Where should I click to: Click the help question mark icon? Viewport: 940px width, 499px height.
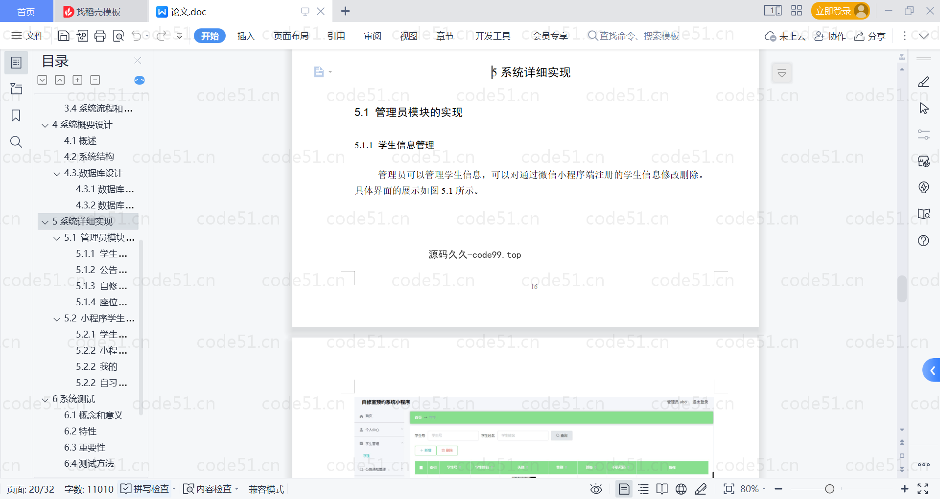pyautogui.click(x=923, y=240)
